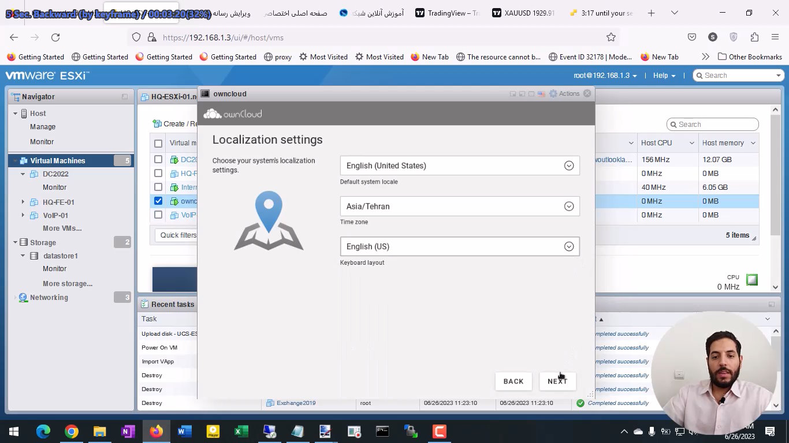Open the Help dropdown menu
Screen dimensions: 789x443
[x=664, y=76]
